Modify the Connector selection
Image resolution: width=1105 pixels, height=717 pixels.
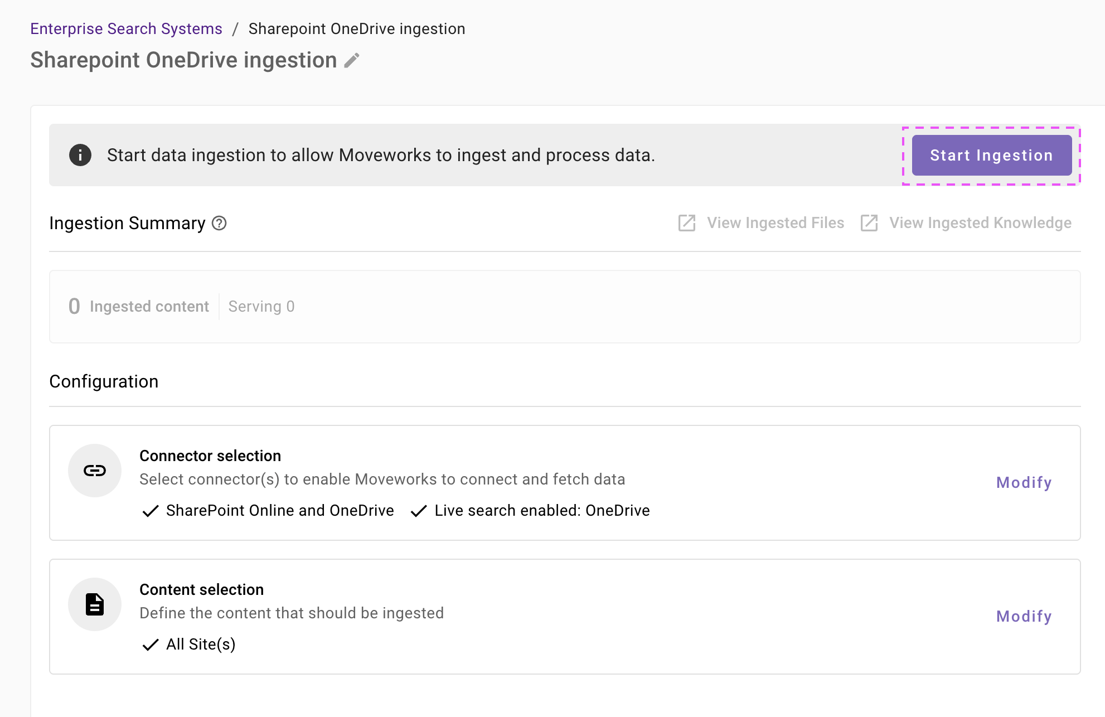pos(1024,482)
